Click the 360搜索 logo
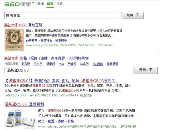 (x=19, y=4)
